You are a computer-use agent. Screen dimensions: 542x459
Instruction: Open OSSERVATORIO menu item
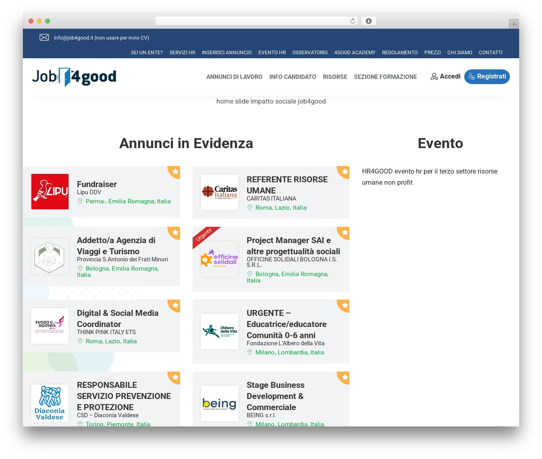310,53
